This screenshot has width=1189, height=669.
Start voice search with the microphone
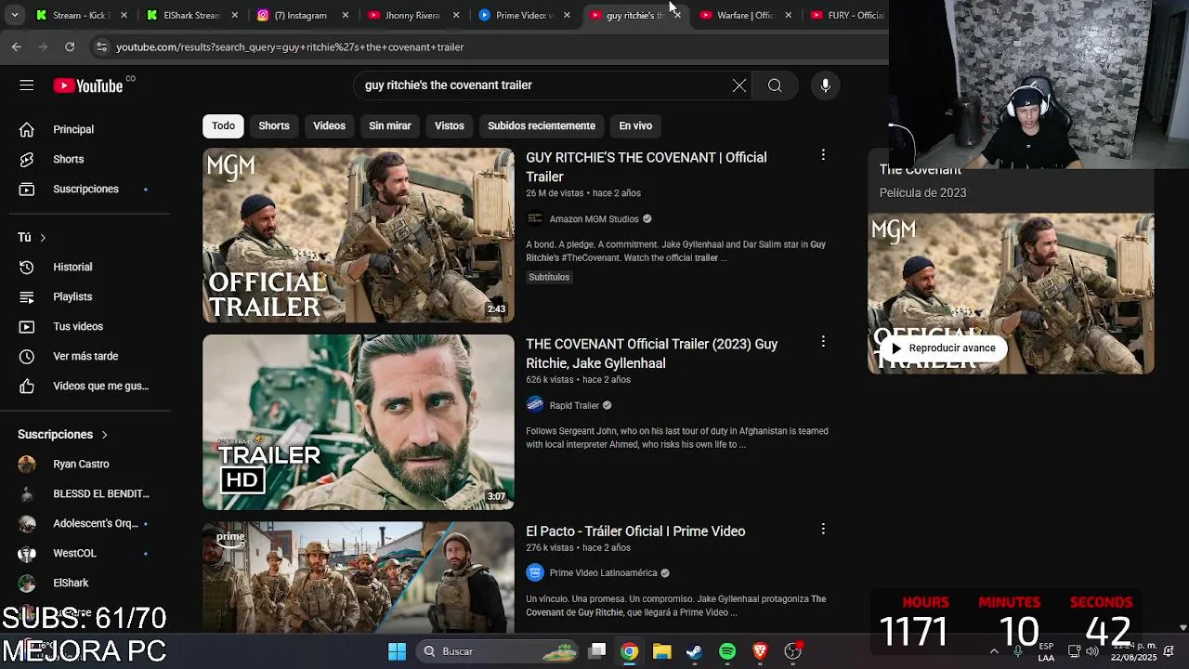coord(825,85)
